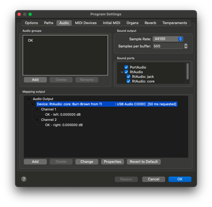Switch to the Organs tab

132,23
